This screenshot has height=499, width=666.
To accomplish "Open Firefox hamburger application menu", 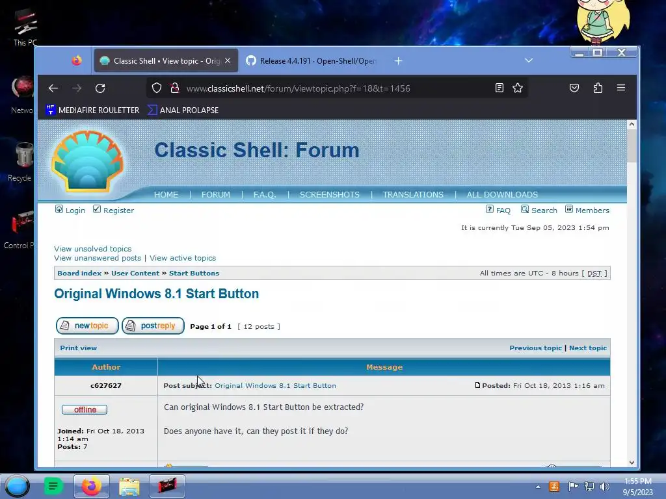I will tap(621, 88).
